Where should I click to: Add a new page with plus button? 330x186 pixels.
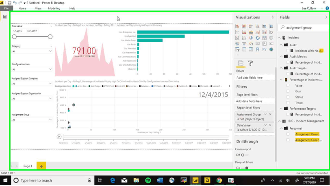point(41,166)
